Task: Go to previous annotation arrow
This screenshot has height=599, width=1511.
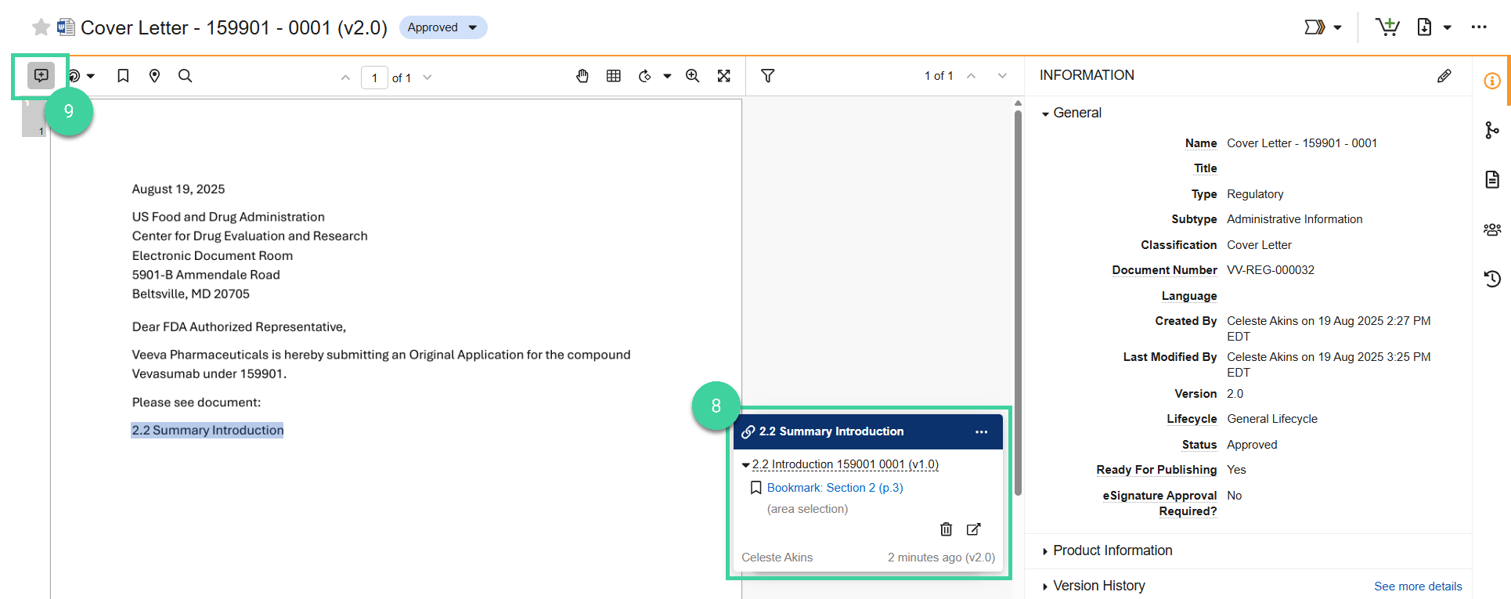Action: (971, 76)
